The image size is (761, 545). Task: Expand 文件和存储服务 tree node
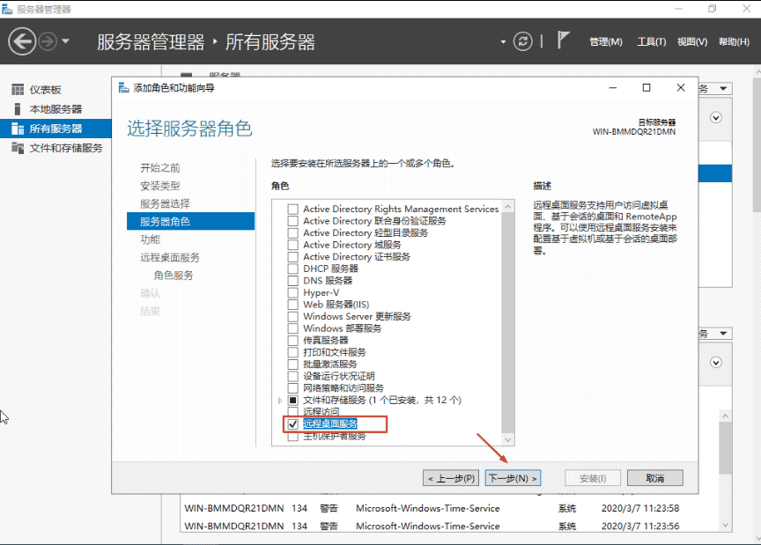pyautogui.click(x=280, y=401)
